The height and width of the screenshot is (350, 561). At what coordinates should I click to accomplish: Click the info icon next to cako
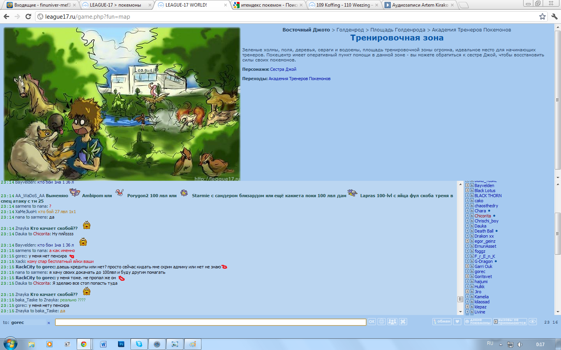472,201
